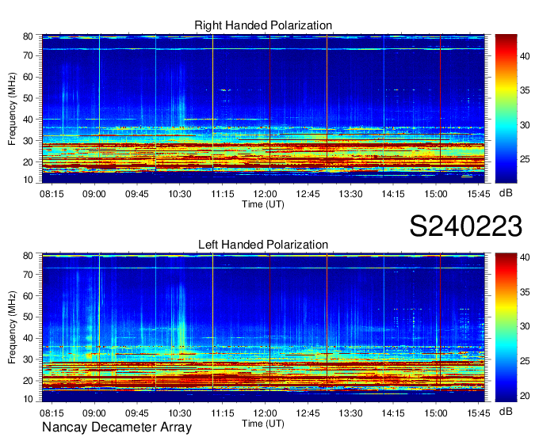The width and height of the screenshot is (539, 437).
Task: Click "15:00" tick on the upper time axis
Action: point(436,194)
